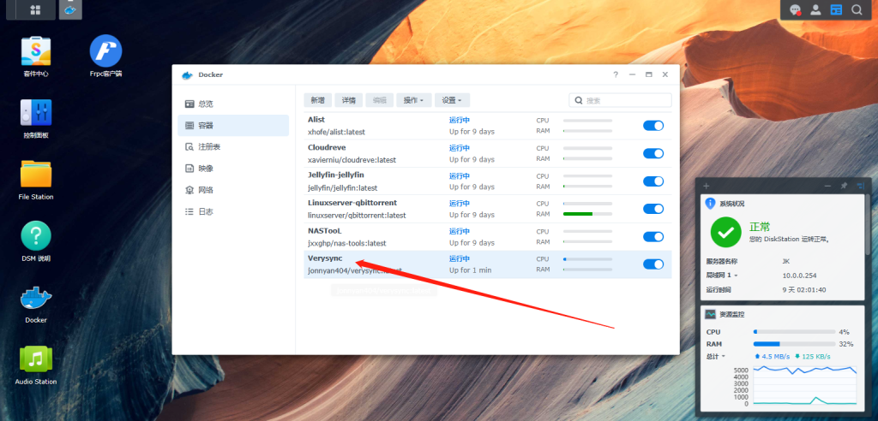Pin the widget panel with pushpin icon

tap(844, 186)
